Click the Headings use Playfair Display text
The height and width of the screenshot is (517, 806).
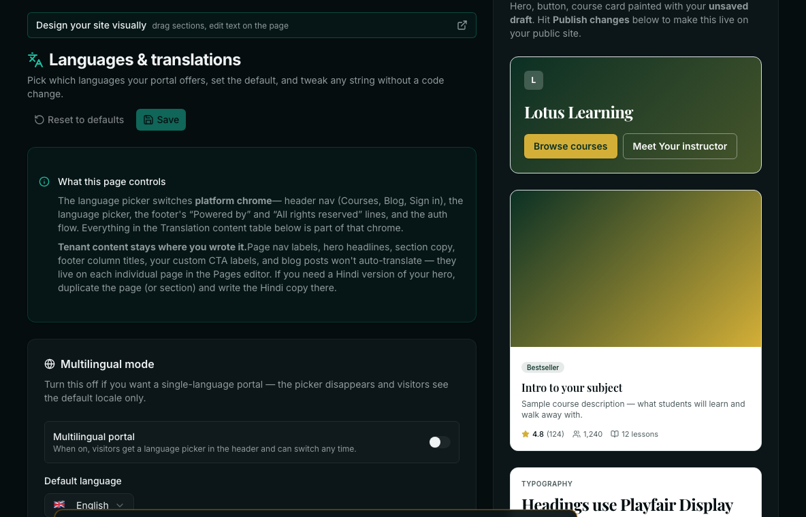(627, 505)
